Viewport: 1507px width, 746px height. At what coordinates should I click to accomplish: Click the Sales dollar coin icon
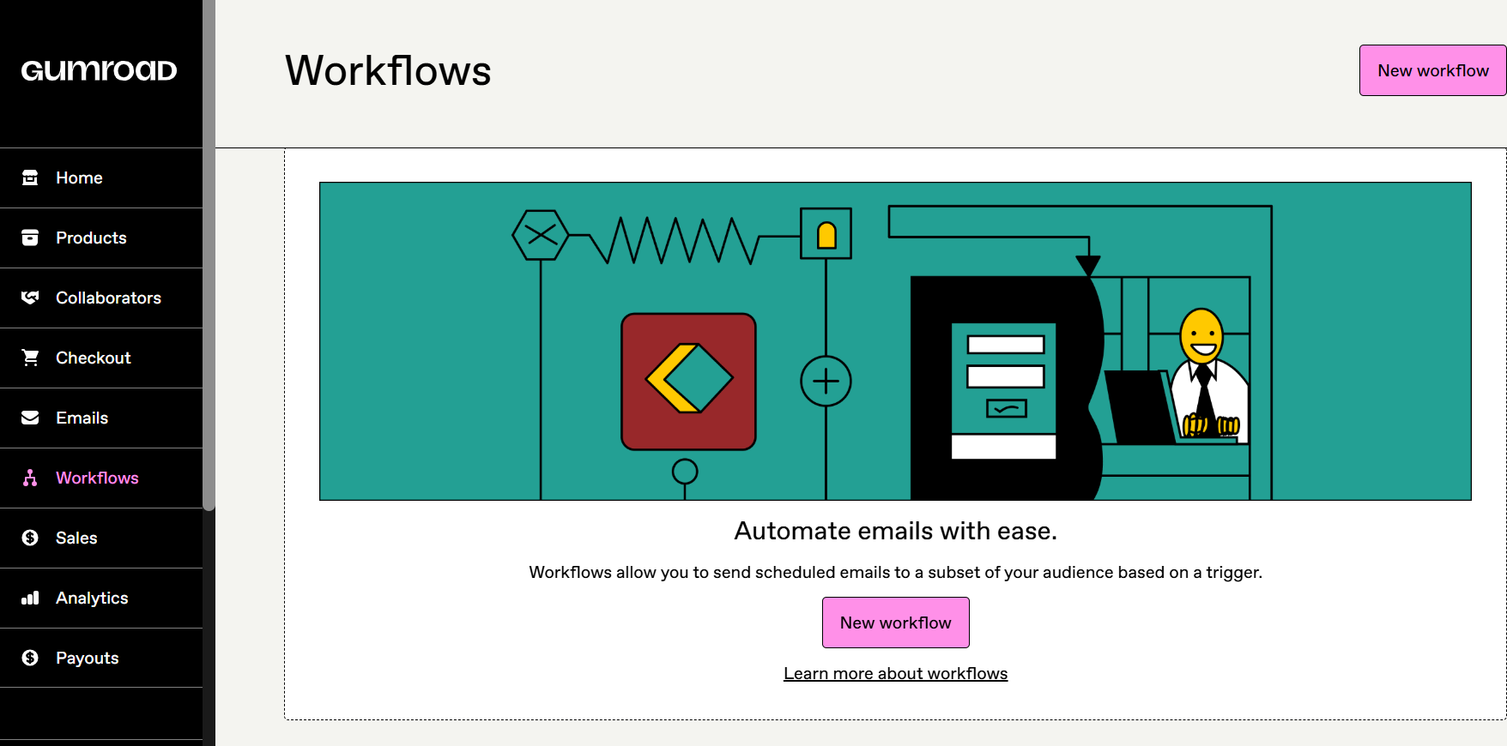pyautogui.click(x=30, y=538)
